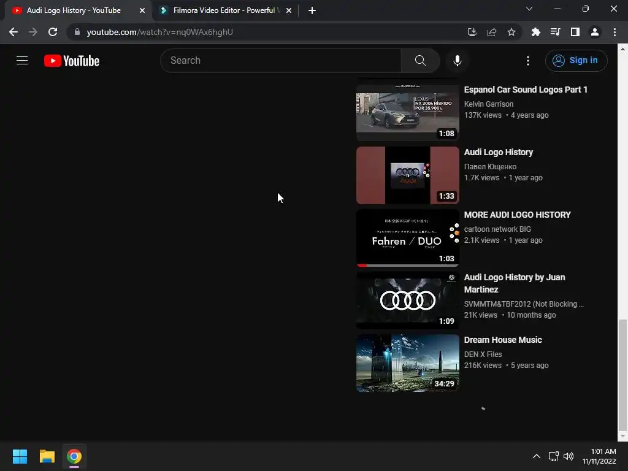Open the 1:33 Audi Logo History thumbnail
The width and height of the screenshot is (628, 471).
[408, 175]
